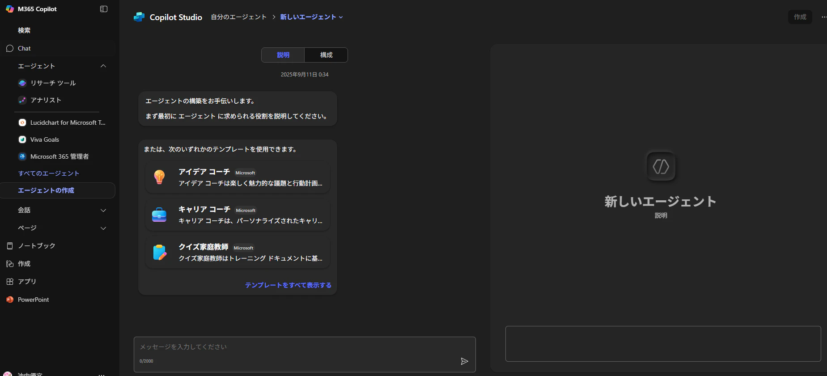The image size is (827, 376).
Task: Send the message with the arrow icon
Action: click(465, 361)
